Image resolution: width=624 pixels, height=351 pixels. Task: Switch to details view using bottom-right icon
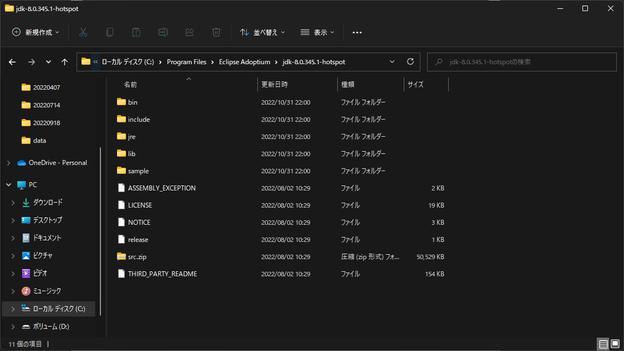tap(602, 344)
